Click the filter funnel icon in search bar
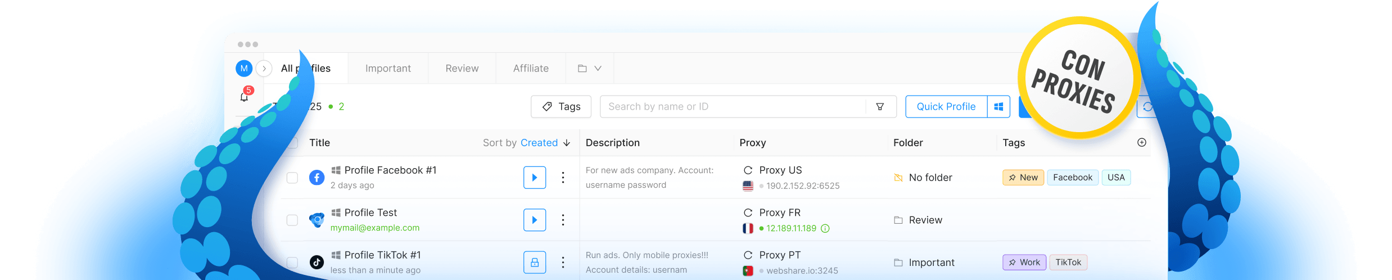This screenshot has width=1392, height=280. pos(880,107)
